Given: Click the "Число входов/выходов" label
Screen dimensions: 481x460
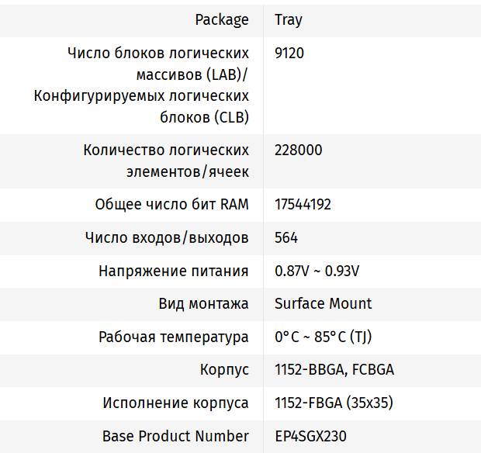Looking at the screenshot, I should click(x=167, y=237).
